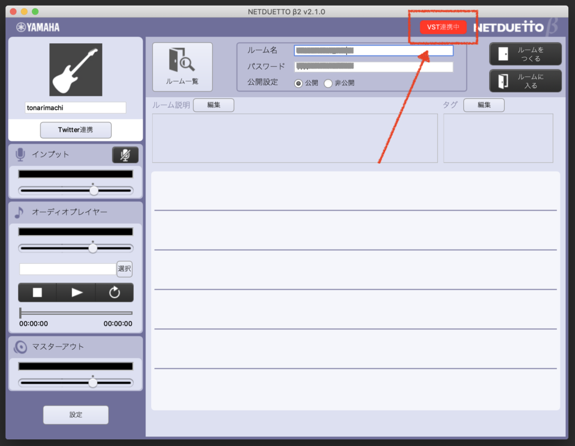Stop audio player playback
The height and width of the screenshot is (446, 575).
point(38,292)
